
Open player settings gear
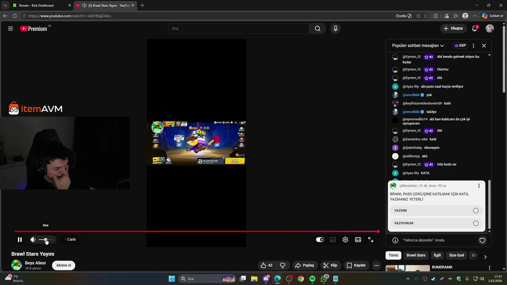(345, 239)
